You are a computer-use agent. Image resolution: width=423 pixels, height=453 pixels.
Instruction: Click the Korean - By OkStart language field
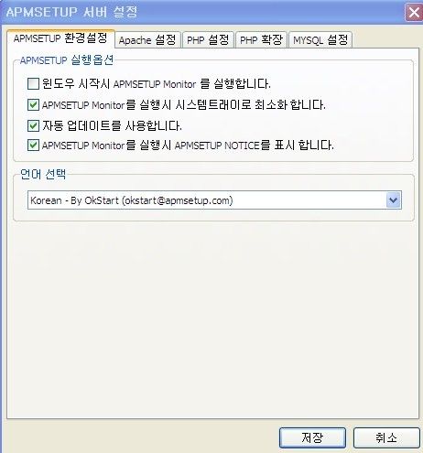tap(214, 200)
